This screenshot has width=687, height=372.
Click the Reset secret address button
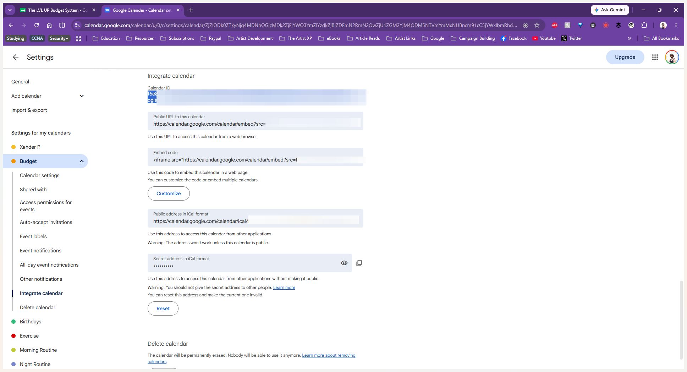pos(163,308)
